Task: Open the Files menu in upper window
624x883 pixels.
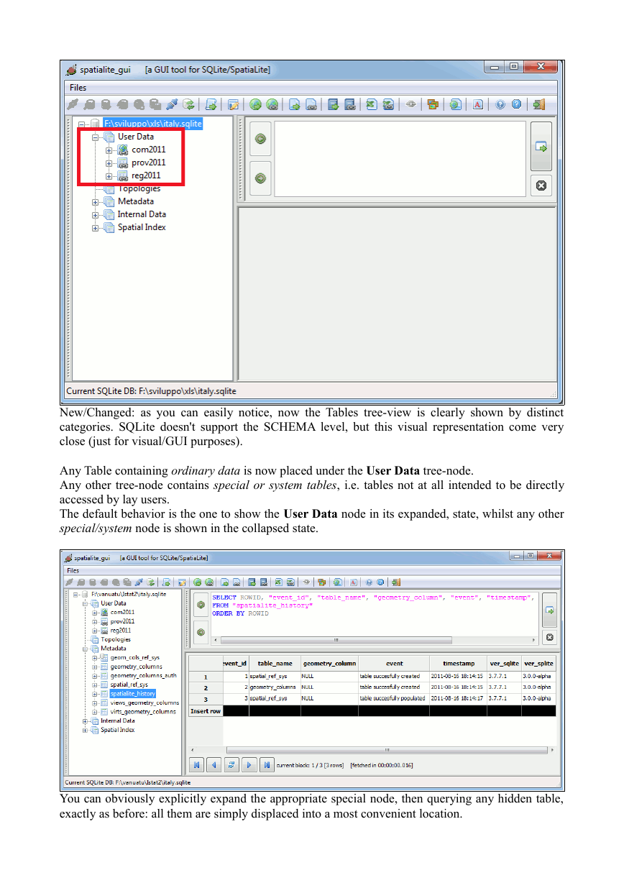Action: (78, 88)
